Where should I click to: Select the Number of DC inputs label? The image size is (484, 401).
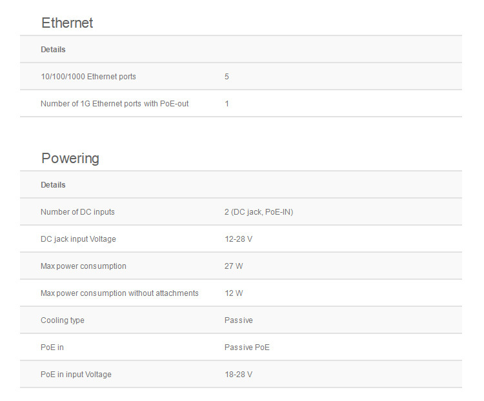tap(77, 212)
